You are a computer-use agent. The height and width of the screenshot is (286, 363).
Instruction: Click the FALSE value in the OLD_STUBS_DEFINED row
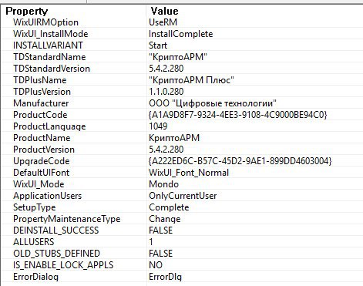click(160, 254)
